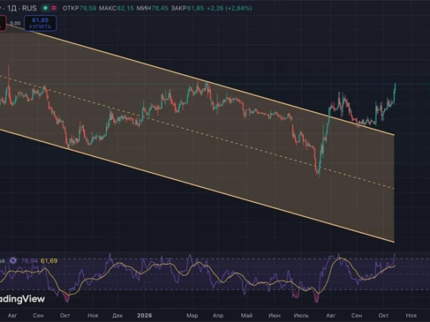This screenshot has height=322, width=430.
Task: Click the RUS exchange label in the chart header
Action: coord(29,8)
